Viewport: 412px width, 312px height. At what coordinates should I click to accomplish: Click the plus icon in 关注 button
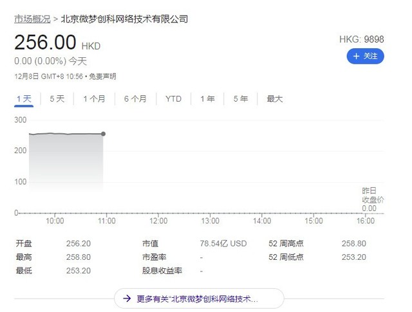tap(356, 56)
